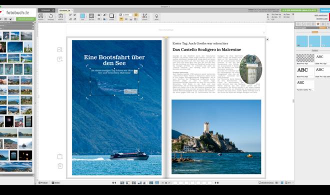Click the bring-forward layer icon in toolbar
Viewport: 330px width, 195px height.
point(70,15)
